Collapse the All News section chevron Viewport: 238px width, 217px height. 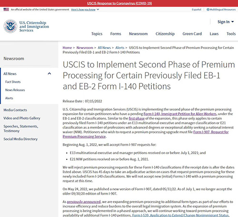(50, 74)
